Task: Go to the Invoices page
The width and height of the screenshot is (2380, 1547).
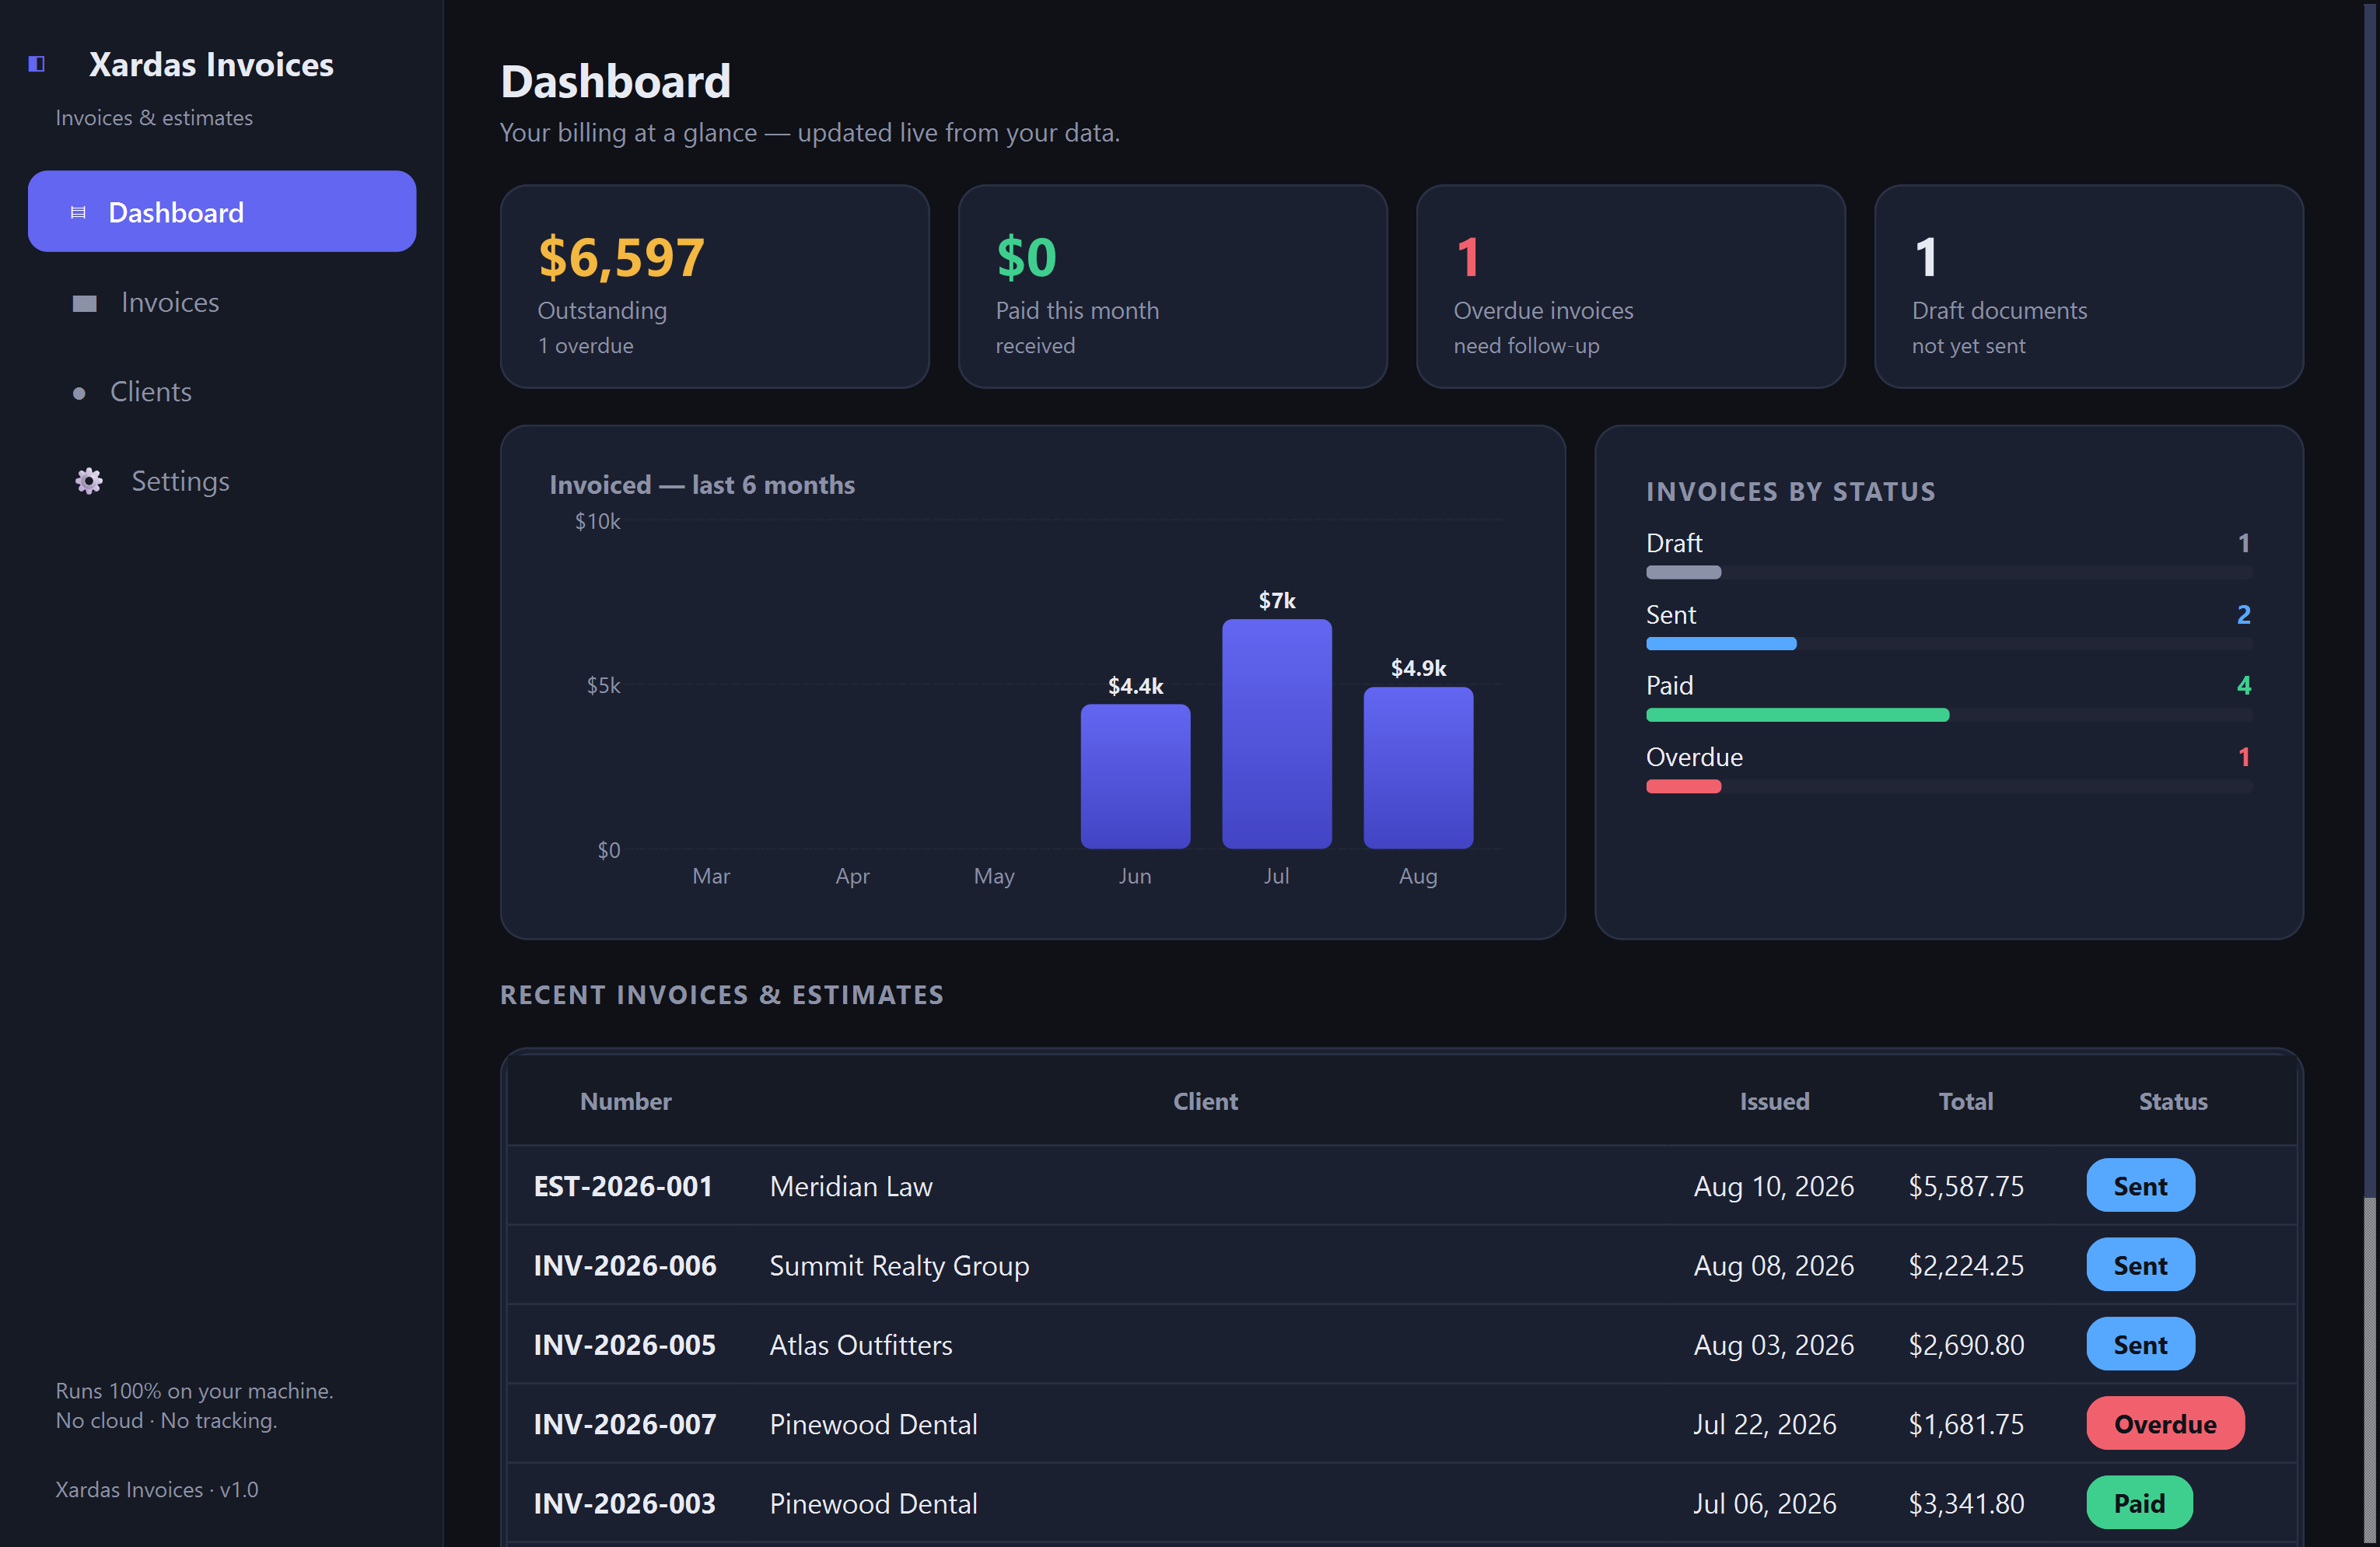Action: click(222, 302)
